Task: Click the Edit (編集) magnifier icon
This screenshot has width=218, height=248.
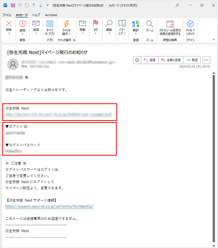Action: coord(109,23)
